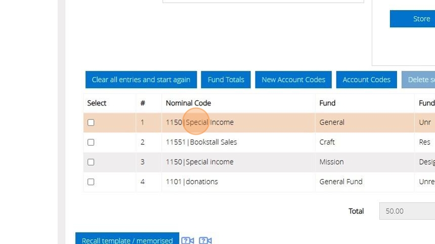
Task: Click Recall template / memorised button
Action: click(127, 238)
